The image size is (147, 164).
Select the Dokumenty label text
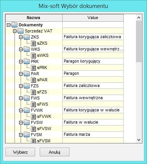(x=31, y=25)
